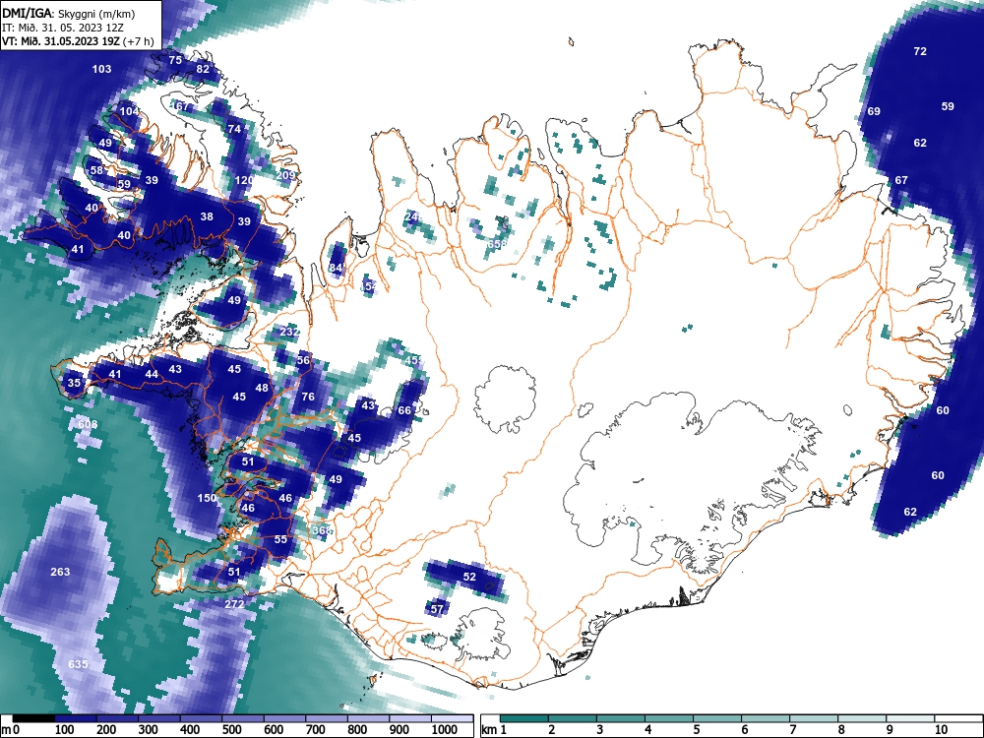
Task: Click the '5' label on the kilometer legend
Action: coord(696,730)
